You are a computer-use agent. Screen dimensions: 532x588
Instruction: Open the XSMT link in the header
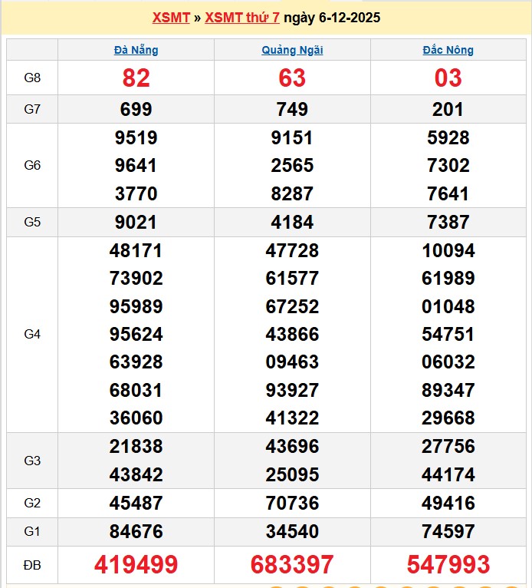(x=171, y=18)
